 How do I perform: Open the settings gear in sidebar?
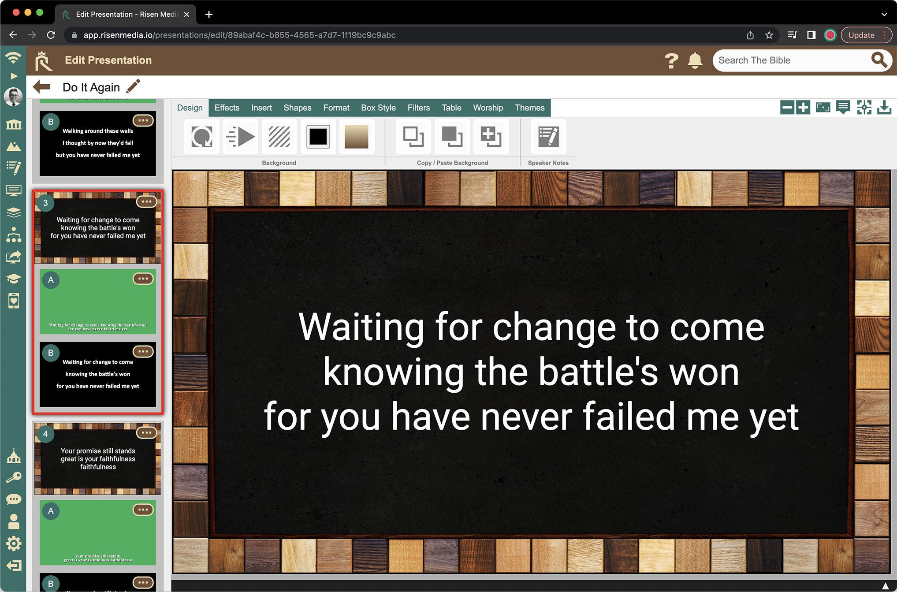tap(14, 544)
